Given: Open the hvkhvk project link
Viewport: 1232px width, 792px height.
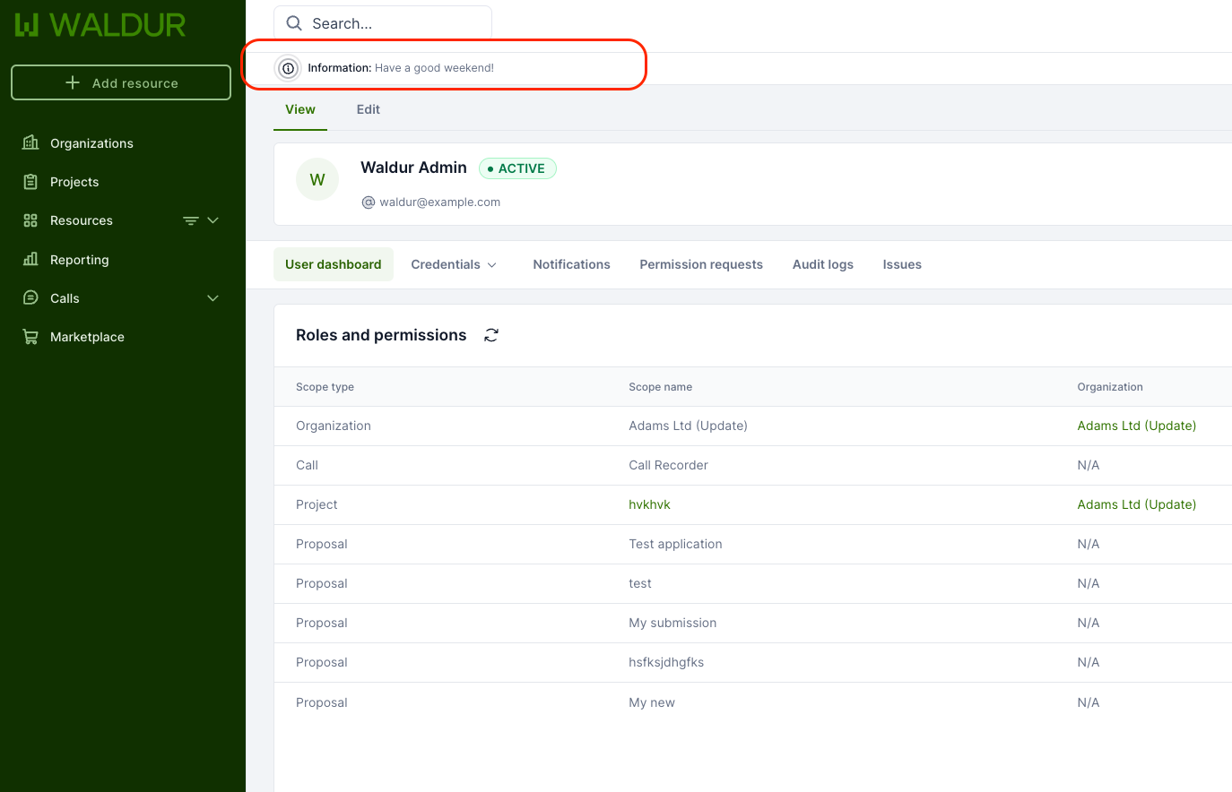Looking at the screenshot, I should tap(649, 504).
